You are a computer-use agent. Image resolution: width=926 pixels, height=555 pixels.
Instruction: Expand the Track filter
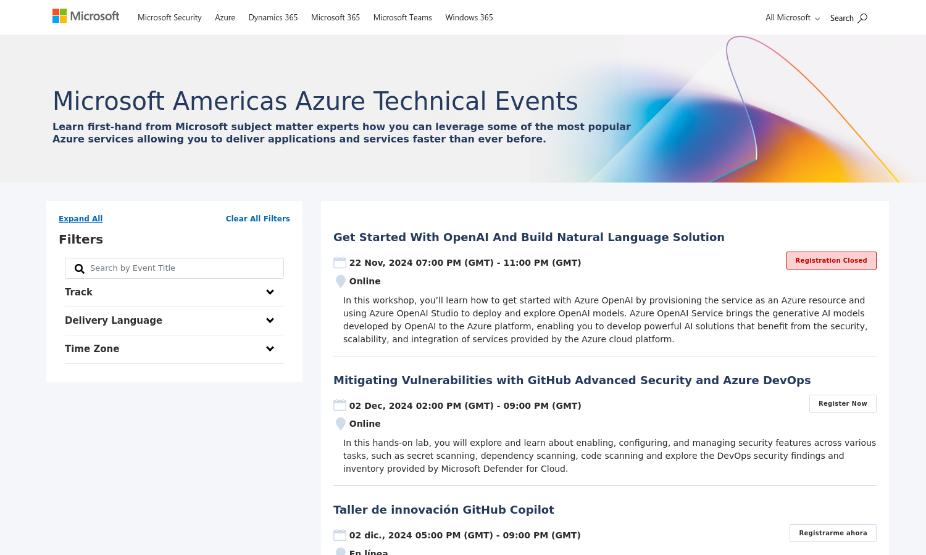(x=270, y=292)
